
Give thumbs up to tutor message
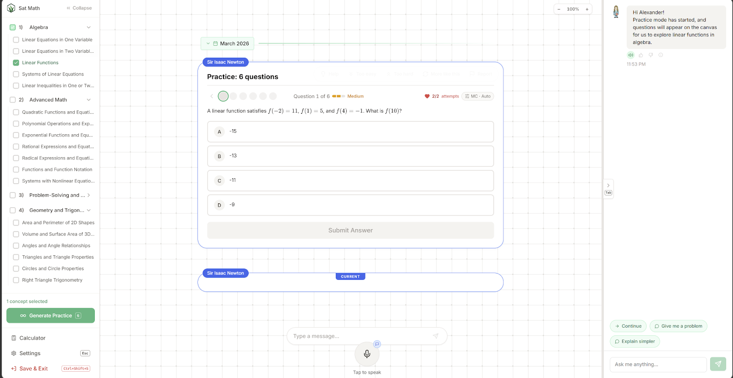coord(641,55)
